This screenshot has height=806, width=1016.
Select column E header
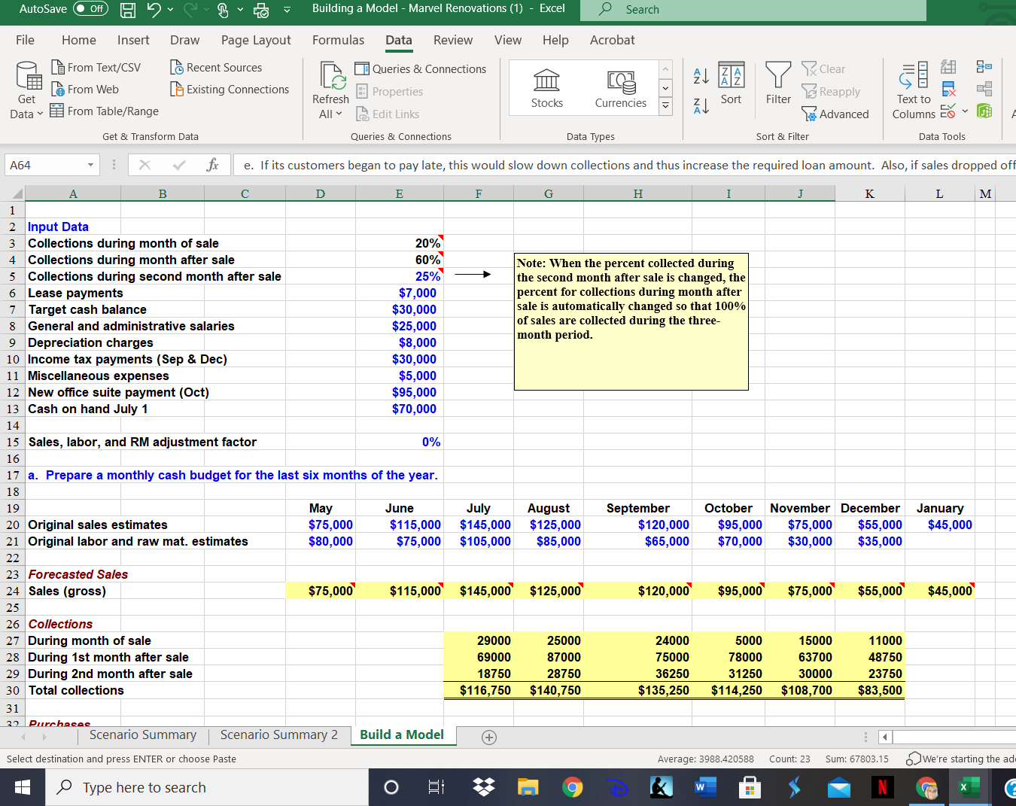[x=399, y=193]
